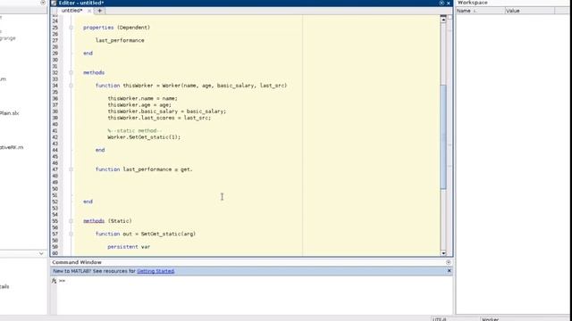Image resolution: width=572 pixels, height=321 pixels.
Task: Click the fx function browser icon
Action: click(x=54, y=281)
